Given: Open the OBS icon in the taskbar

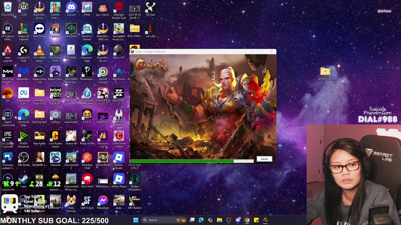Looking at the screenshot, I should pyautogui.click(x=228, y=220).
